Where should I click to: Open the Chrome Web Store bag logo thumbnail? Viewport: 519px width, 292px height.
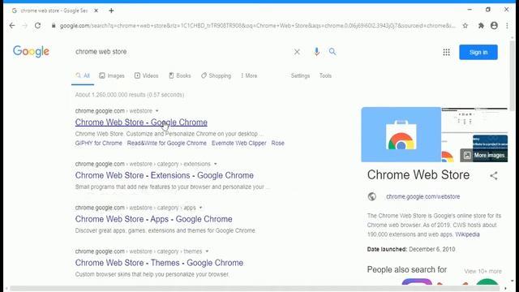[401, 135]
